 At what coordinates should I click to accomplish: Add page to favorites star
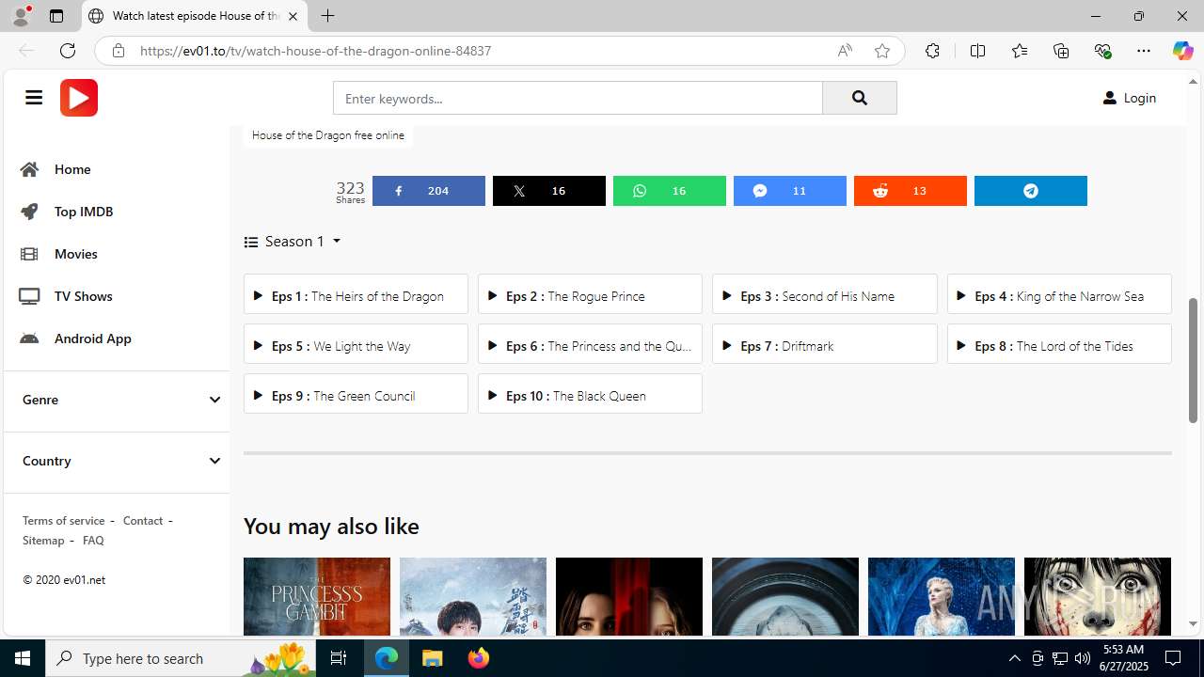click(x=882, y=51)
